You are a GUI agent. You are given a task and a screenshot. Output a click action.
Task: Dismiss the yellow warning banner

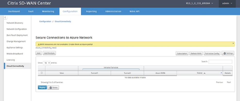coord(233,43)
